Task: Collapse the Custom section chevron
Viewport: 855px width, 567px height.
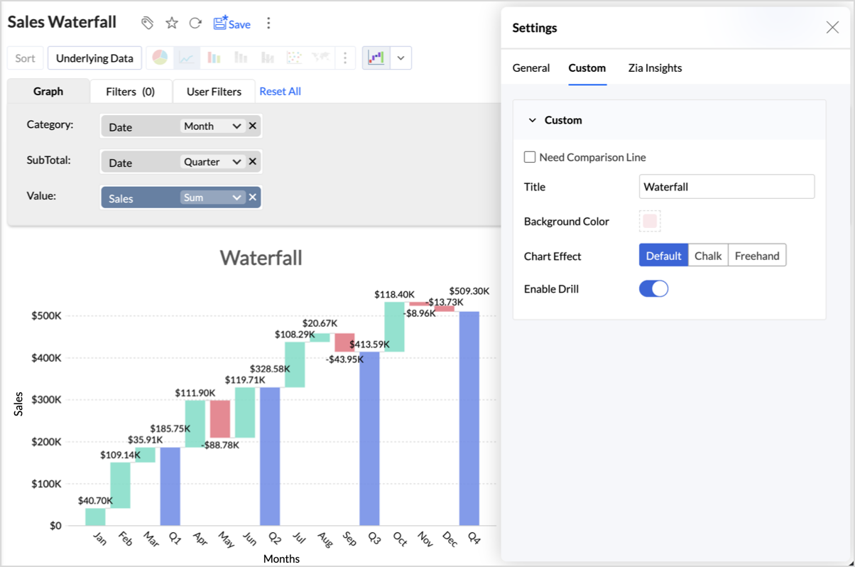Action: [533, 121]
